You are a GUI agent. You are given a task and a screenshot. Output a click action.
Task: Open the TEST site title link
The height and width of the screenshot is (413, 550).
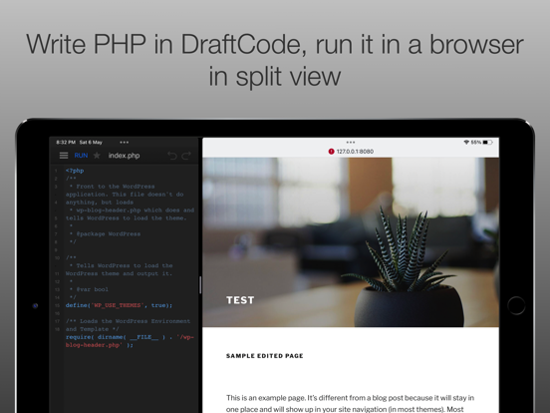click(240, 300)
